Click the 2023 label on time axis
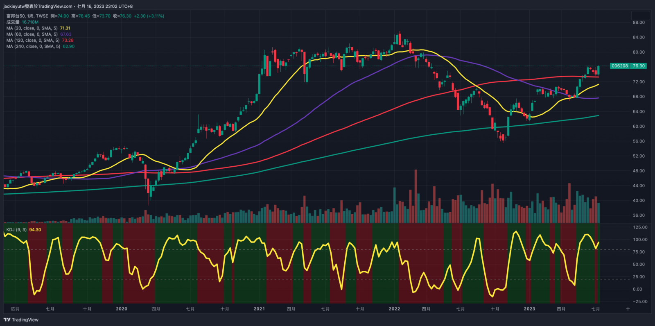Image resolution: width=655 pixels, height=326 pixels. (529, 309)
